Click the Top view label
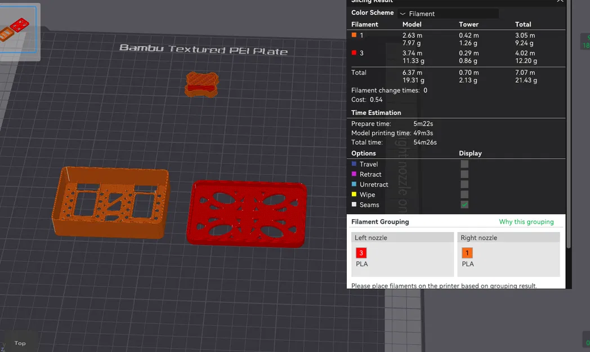The image size is (590, 352). pyautogui.click(x=20, y=343)
